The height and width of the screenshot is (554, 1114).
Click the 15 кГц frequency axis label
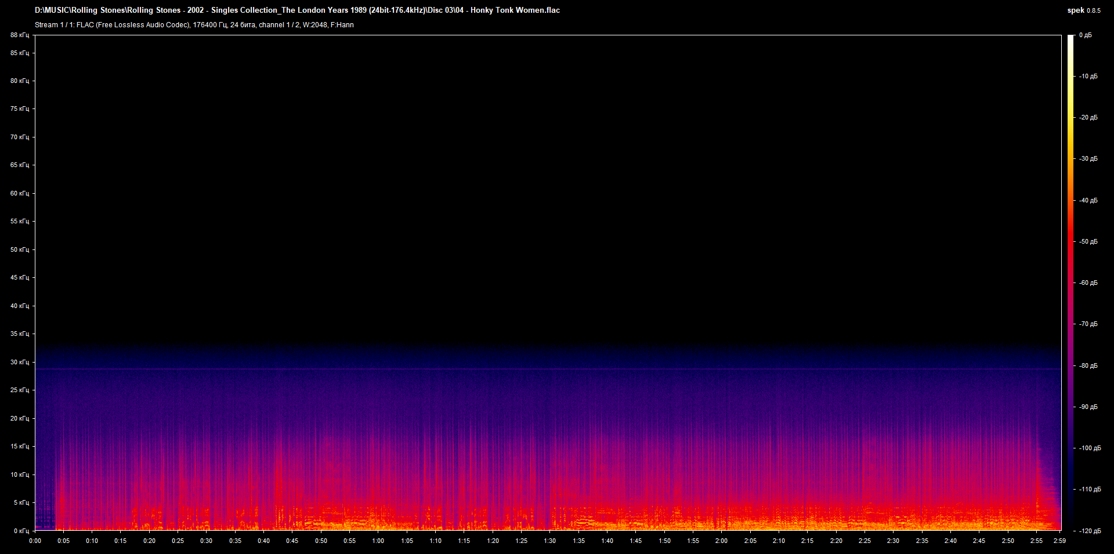coord(19,447)
